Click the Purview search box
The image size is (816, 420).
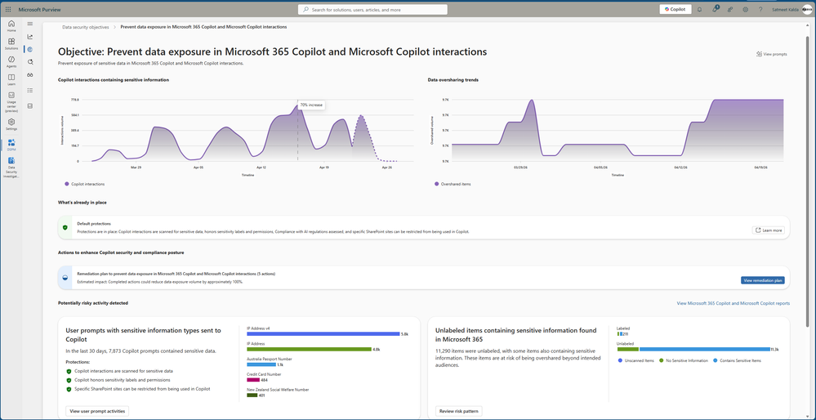(x=372, y=10)
